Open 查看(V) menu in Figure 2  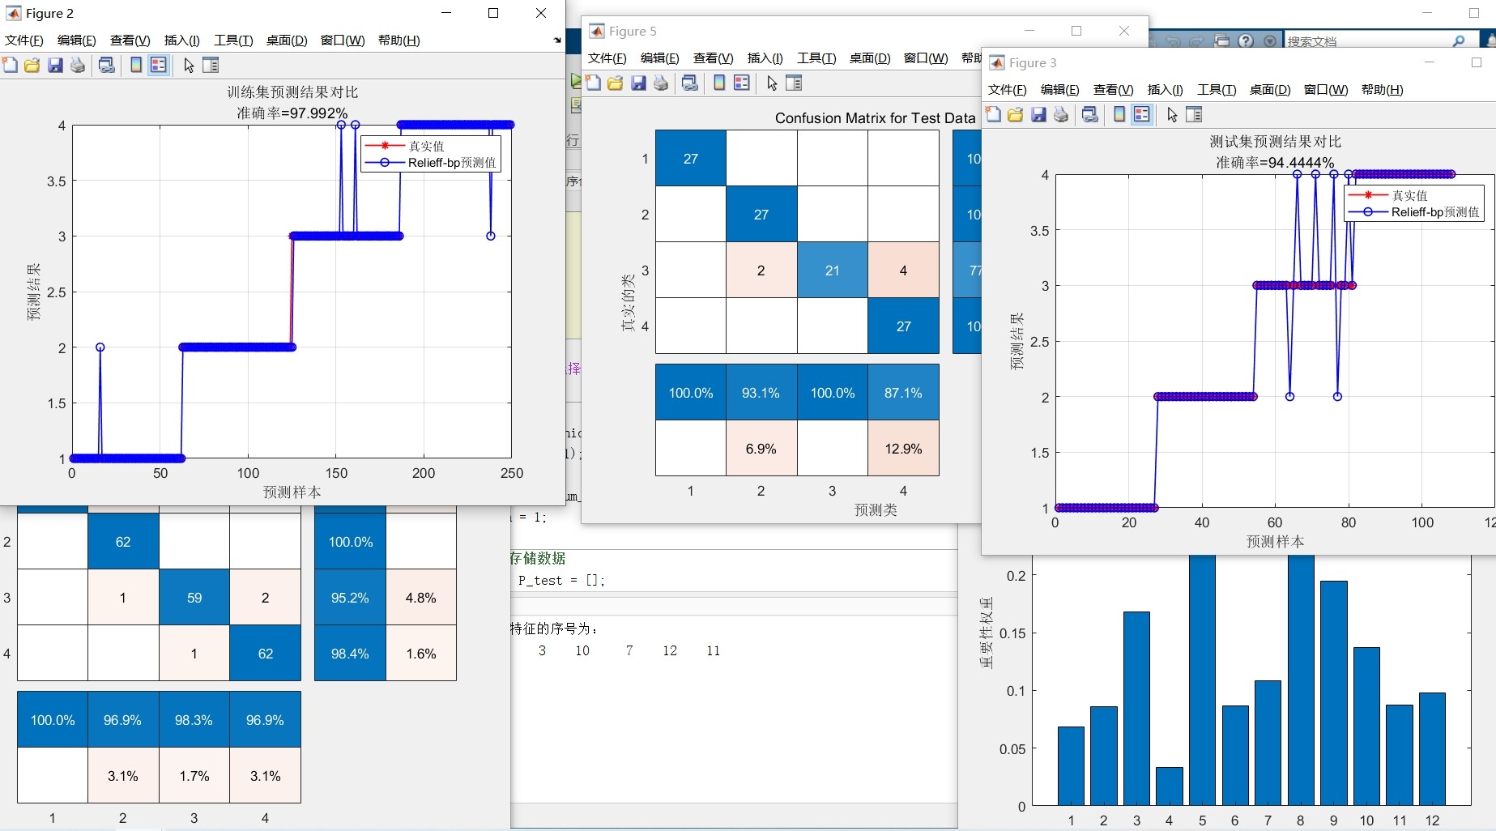click(130, 40)
